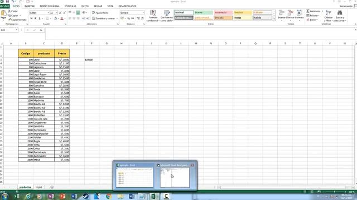357x200 pixels.
Task: Click the fill color bucket
Action: coord(56,18)
